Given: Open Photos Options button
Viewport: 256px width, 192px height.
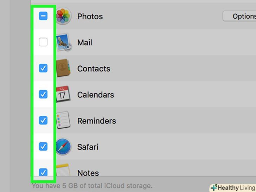Looking at the screenshot, I should pyautogui.click(x=240, y=16).
